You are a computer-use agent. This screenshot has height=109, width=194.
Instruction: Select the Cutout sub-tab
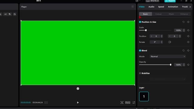point(158,14)
